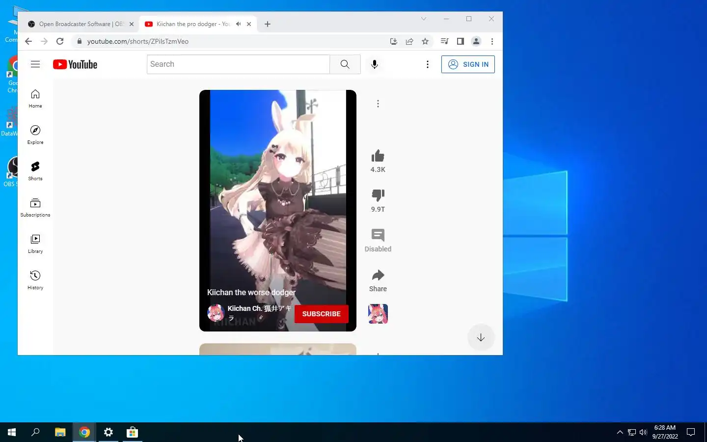Click the Disabled comments icon
Viewport: 707px width, 442px height.
(x=378, y=235)
